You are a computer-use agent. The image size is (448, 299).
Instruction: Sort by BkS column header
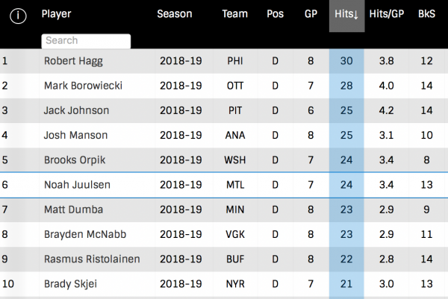tap(427, 14)
